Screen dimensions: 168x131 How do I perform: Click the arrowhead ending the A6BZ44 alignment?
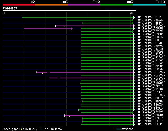(x=133, y=23)
